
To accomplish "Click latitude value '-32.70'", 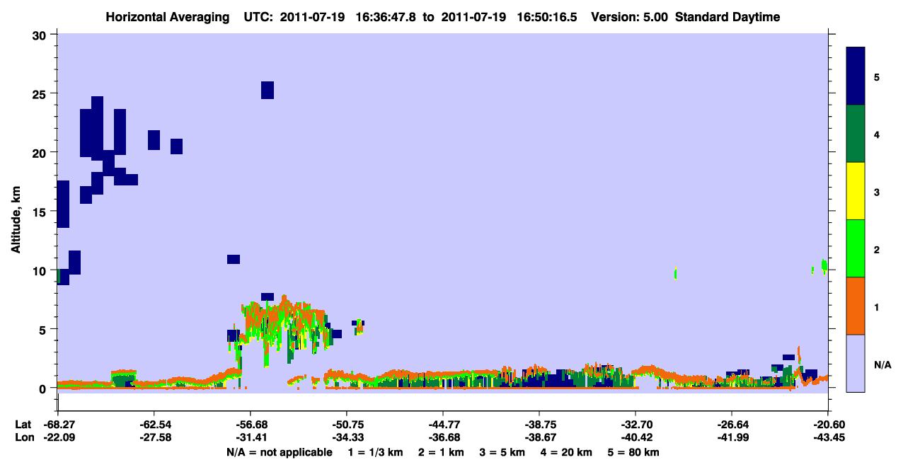I will (636, 425).
